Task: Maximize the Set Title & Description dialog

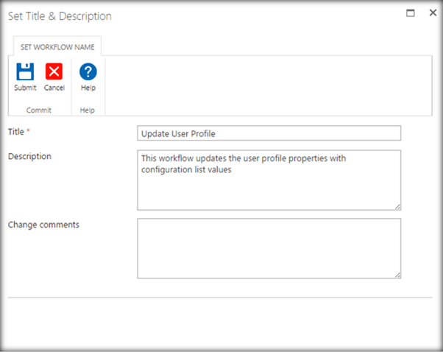Action: (x=410, y=13)
